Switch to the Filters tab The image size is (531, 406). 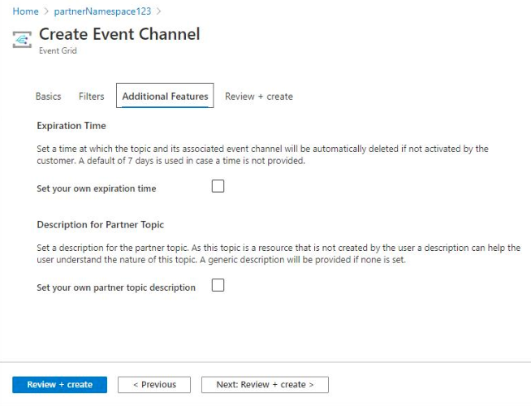(92, 97)
